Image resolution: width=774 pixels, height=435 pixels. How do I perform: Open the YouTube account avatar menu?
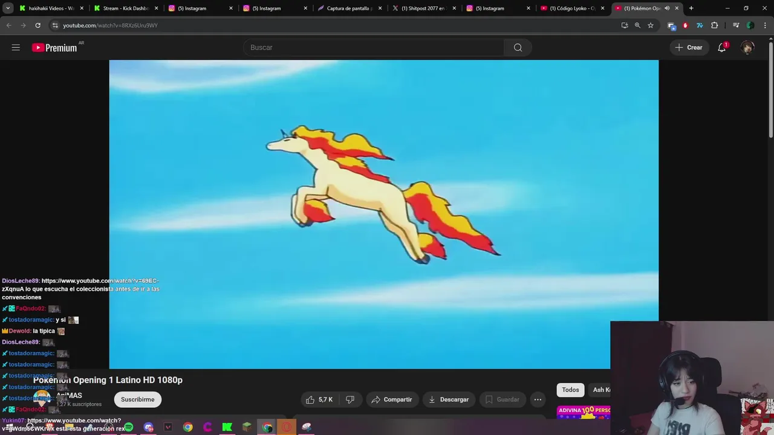coord(747,47)
